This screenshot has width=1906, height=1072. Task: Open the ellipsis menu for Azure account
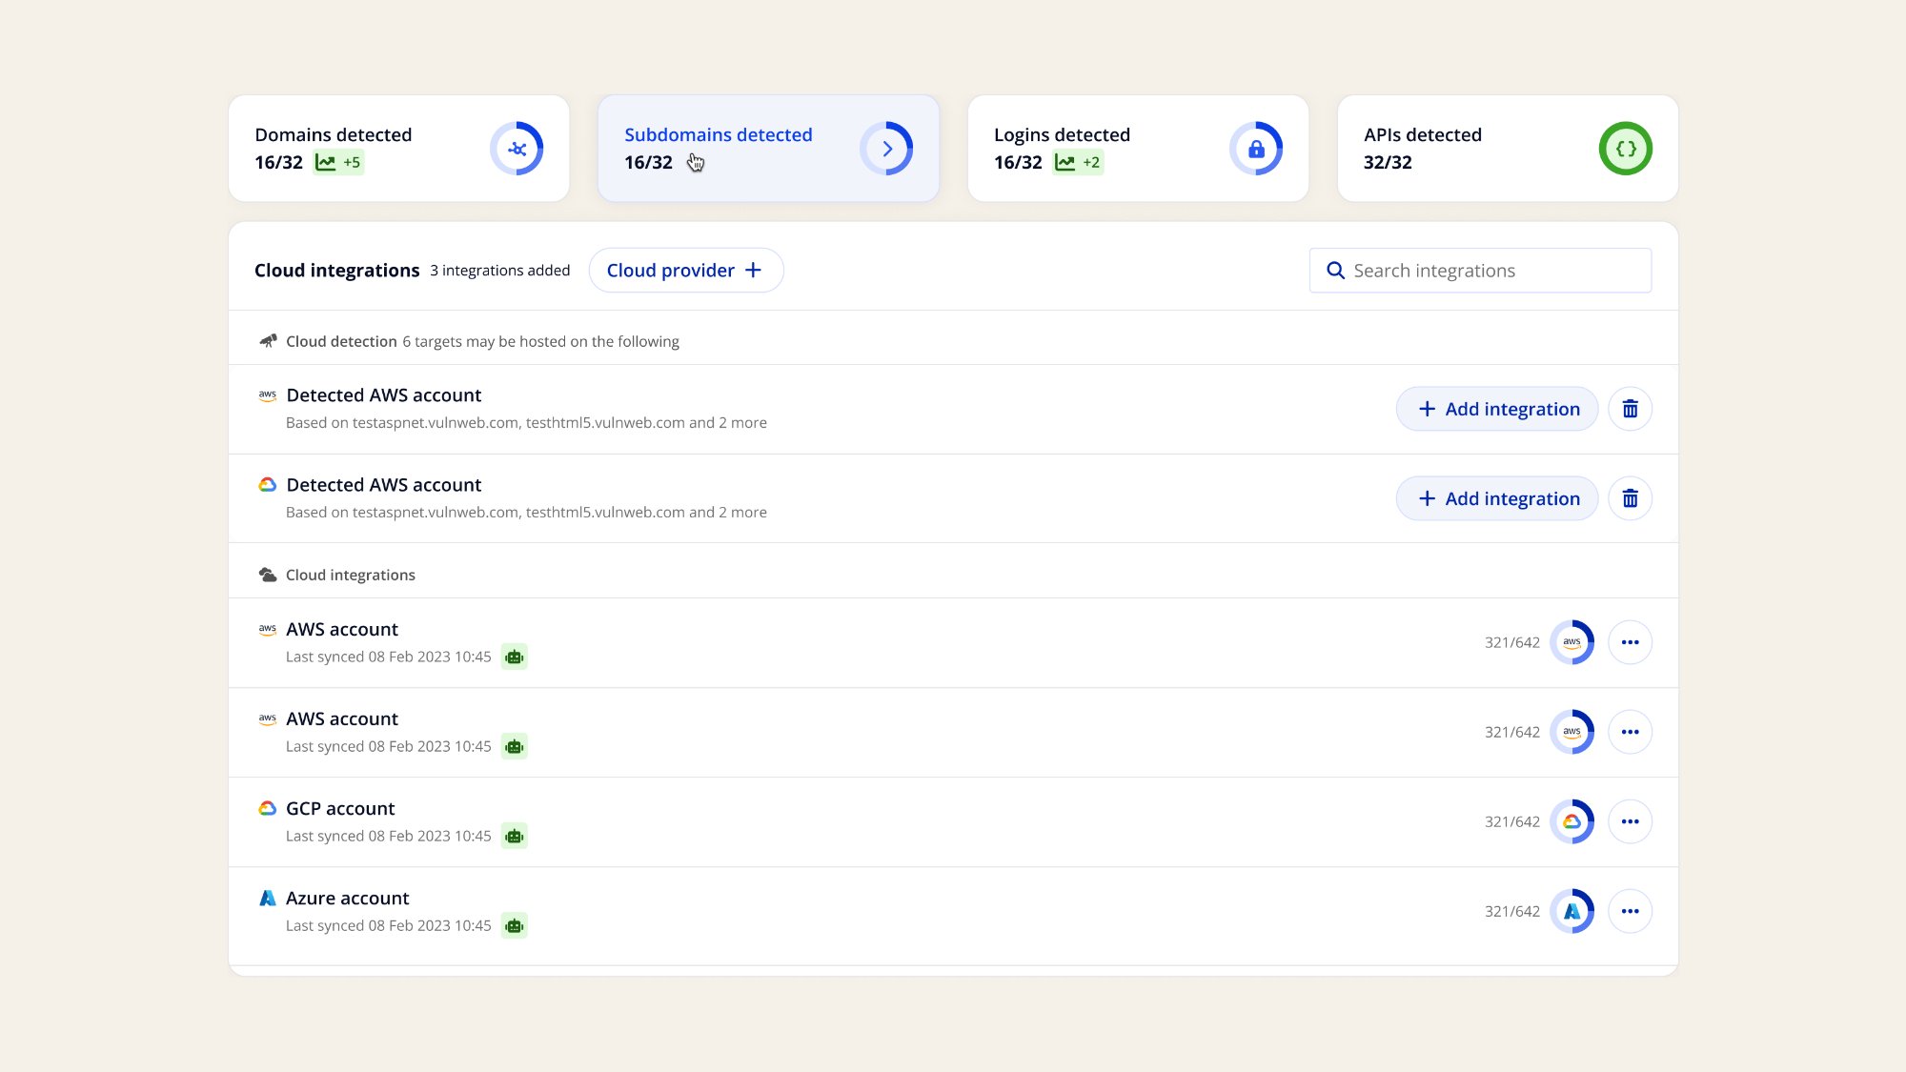point(1631,910)
